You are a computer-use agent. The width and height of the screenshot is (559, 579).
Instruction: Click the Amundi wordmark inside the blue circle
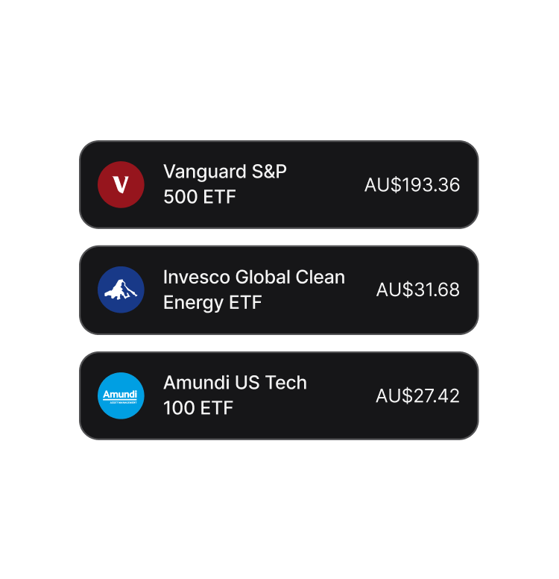[x=120, y=395]
